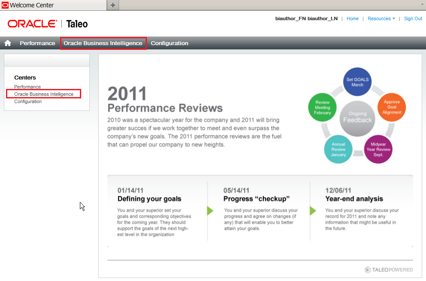
Task: Switch to the Performance tab in the navigation bar
Action: pos(37,43)
